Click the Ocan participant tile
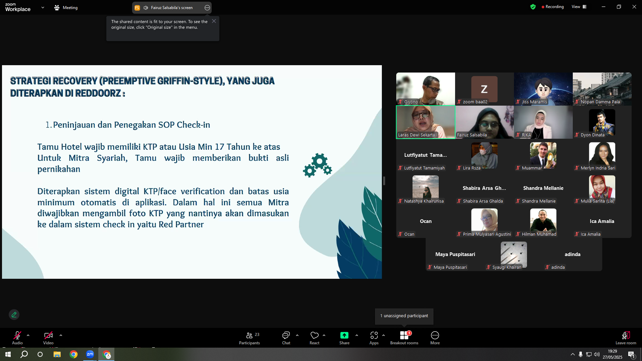The width and height of the screenshot is (642, 361). (x=426, y=221)
